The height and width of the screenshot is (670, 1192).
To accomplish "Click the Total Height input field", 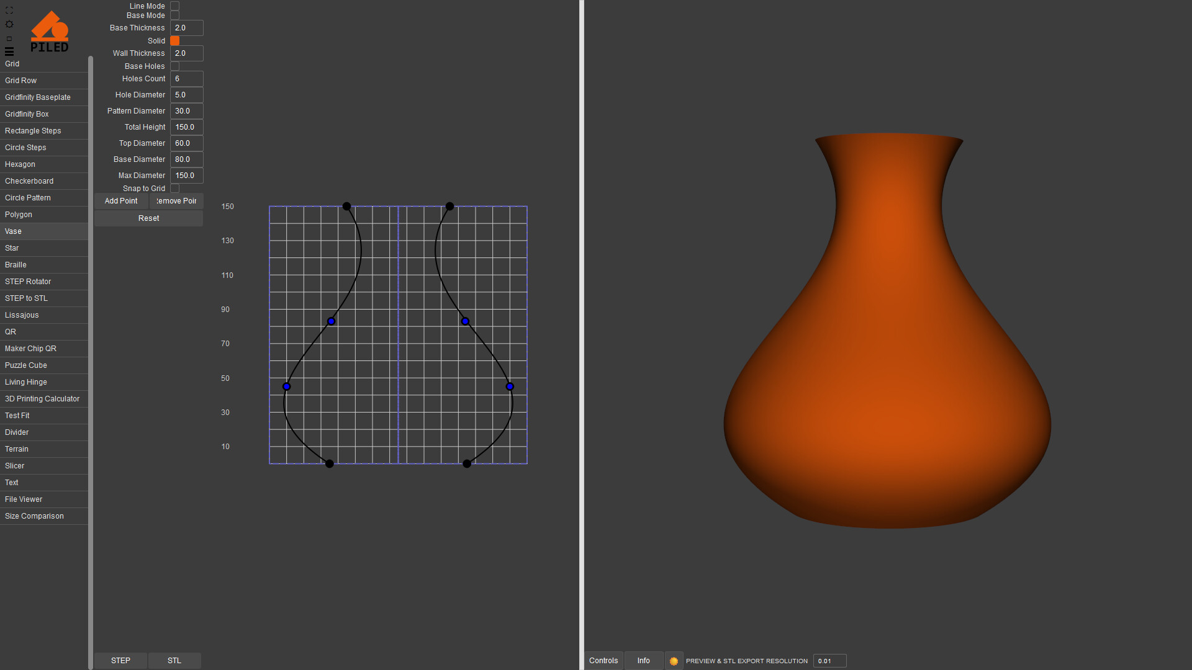I will pyautogui.click(x=186, y=127).
